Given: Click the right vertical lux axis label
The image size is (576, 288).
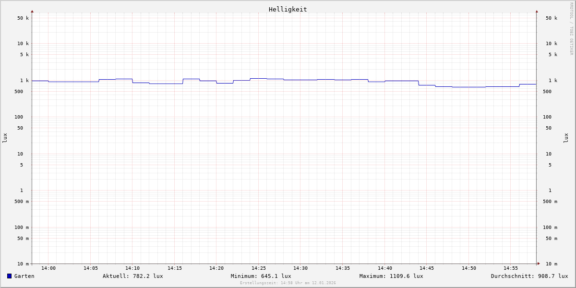Looking at the screenshot, I should pos(566,138).
